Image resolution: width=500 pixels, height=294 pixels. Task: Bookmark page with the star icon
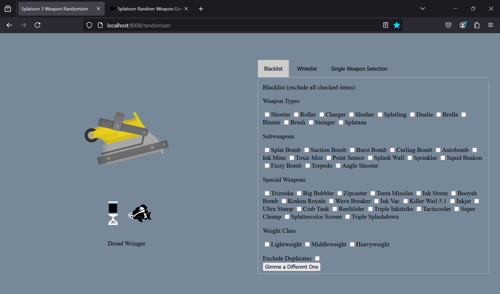[x=396, y=25]
